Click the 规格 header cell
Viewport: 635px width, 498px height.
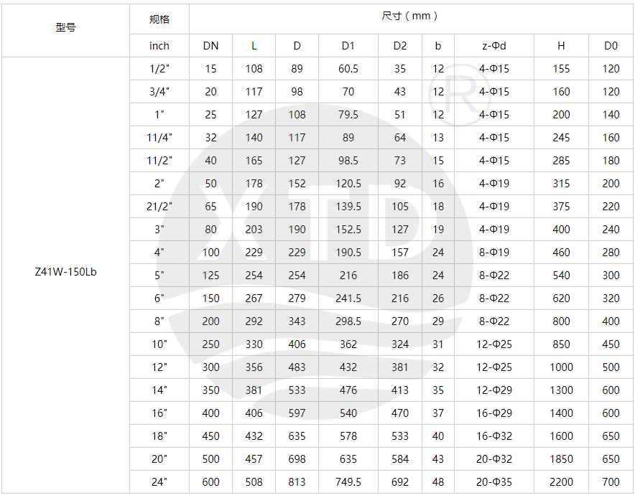(159, 19)
